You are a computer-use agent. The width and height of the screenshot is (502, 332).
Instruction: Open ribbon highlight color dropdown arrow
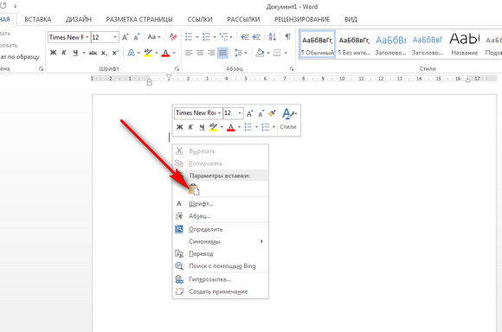(x=157, y=53)
